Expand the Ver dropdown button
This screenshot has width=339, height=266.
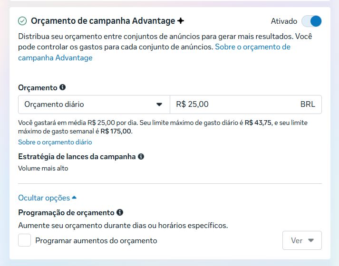tap(302, 240)
